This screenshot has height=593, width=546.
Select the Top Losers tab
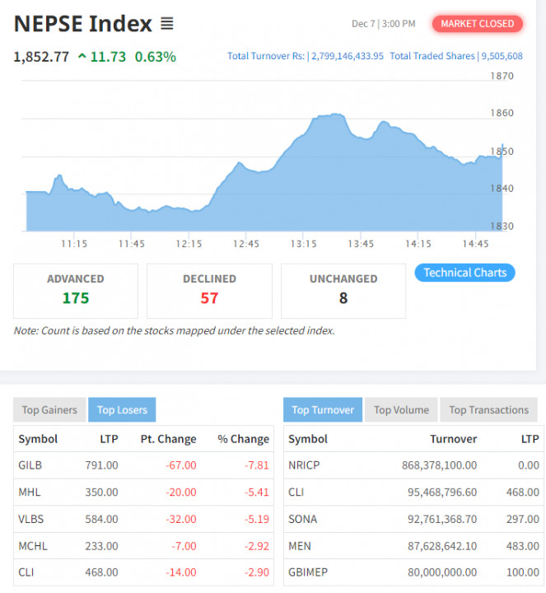122,409
